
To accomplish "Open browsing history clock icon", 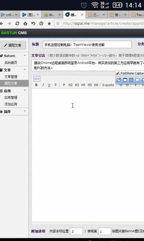I will tap(41, 24).
